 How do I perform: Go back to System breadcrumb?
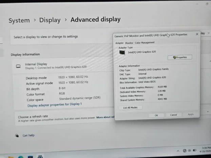click(19, 21)
